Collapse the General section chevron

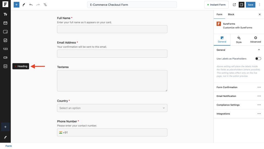tap(259, 50)
